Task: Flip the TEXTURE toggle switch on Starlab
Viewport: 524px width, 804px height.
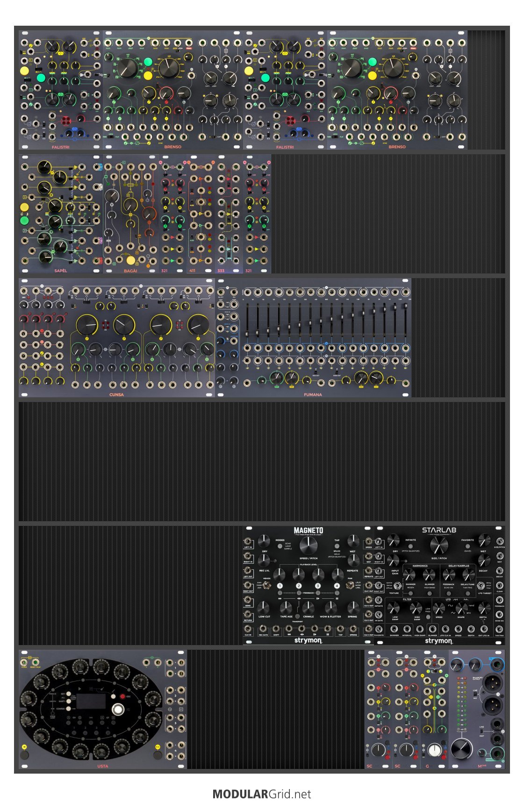Action: point(397,585)
